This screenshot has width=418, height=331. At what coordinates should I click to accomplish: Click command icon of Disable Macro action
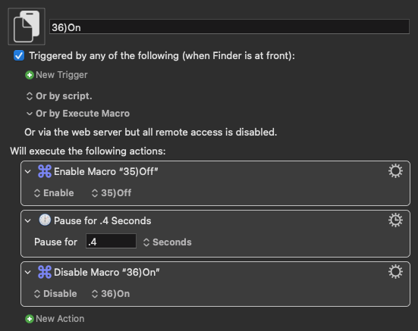(45, 272)
